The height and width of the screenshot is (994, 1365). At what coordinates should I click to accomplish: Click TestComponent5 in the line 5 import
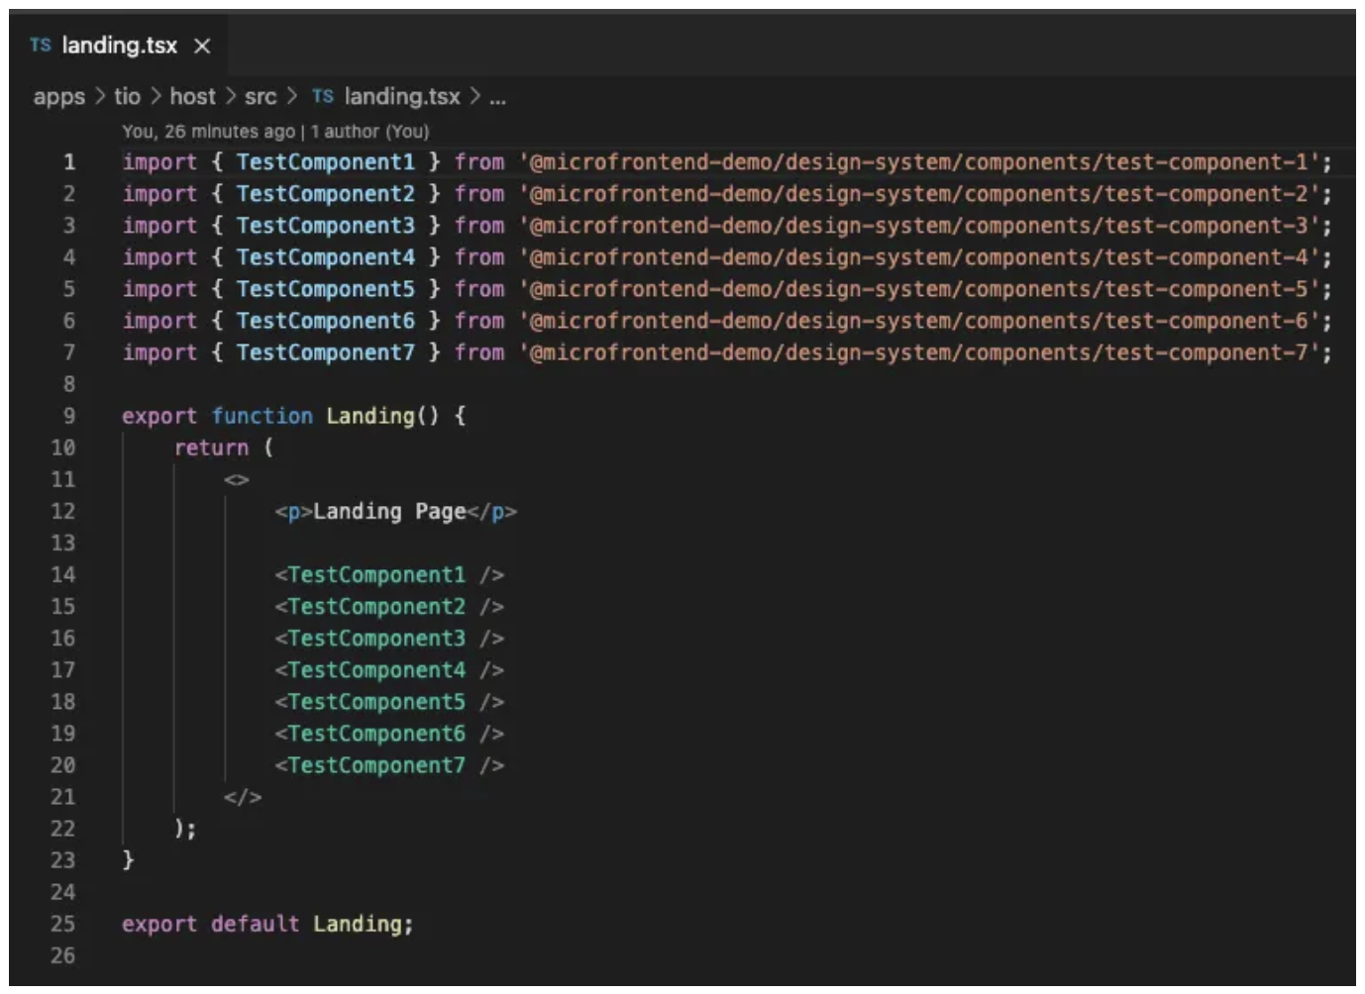(x=325, y=289)
